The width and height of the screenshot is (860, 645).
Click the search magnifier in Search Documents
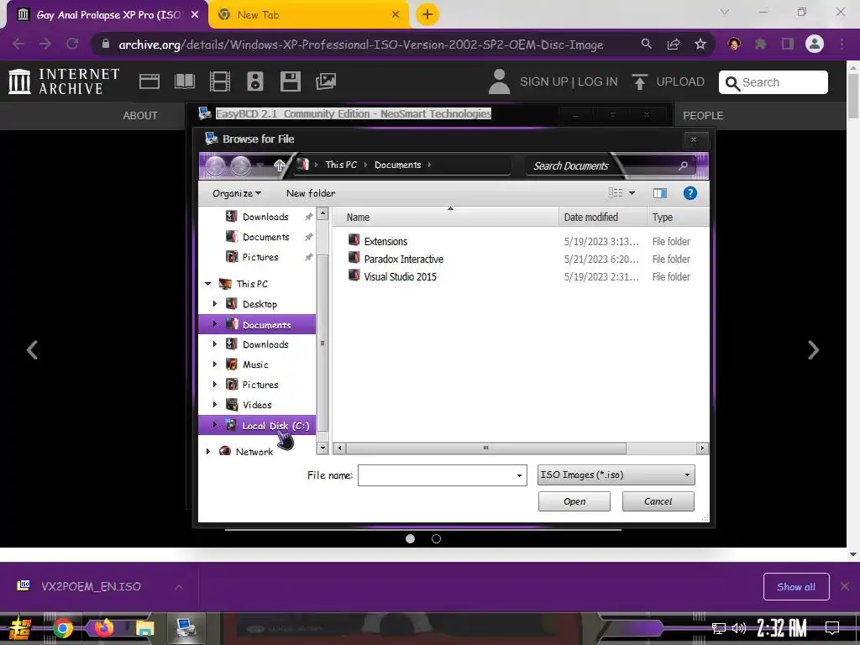683,165
